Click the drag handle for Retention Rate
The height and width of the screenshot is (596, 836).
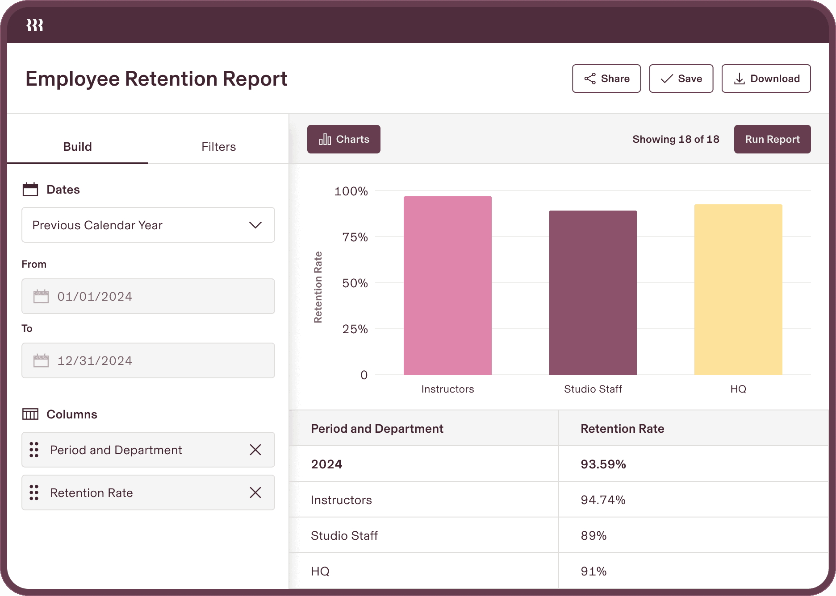[x=34, y=493]
